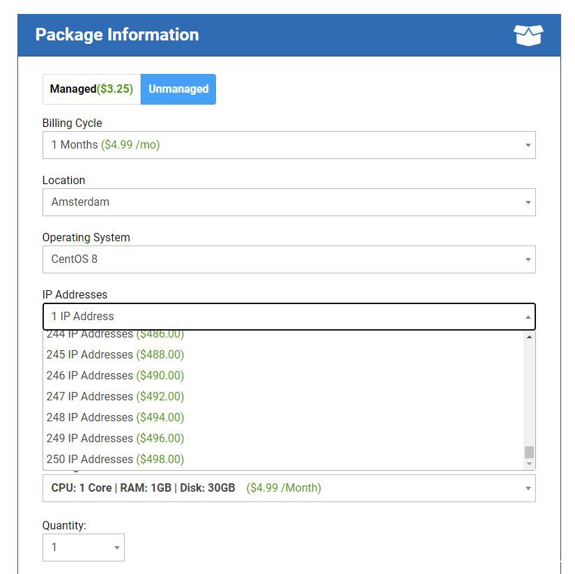575x574 pixels.
Task: Click the IP list scroll up arrow
Action: [x=529, y=338]
